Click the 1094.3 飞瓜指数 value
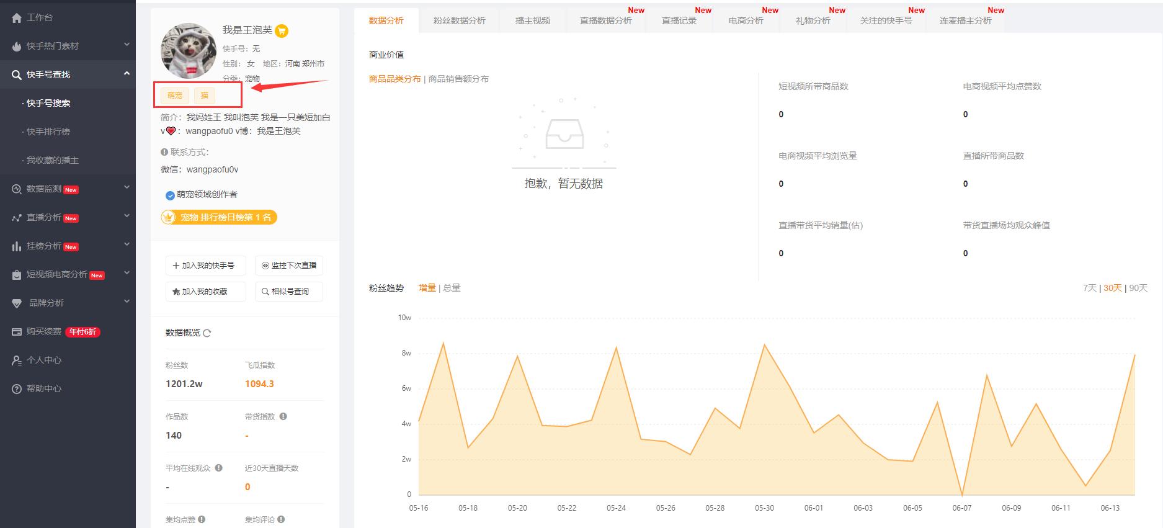The height and width of the screenshot is (528, 1163). [259, 384]
